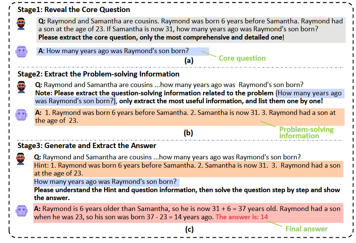Click the red "The answer is: 14" text
Image resolution: width=356 pixels, height=243 pixels.
click(242, 217)
